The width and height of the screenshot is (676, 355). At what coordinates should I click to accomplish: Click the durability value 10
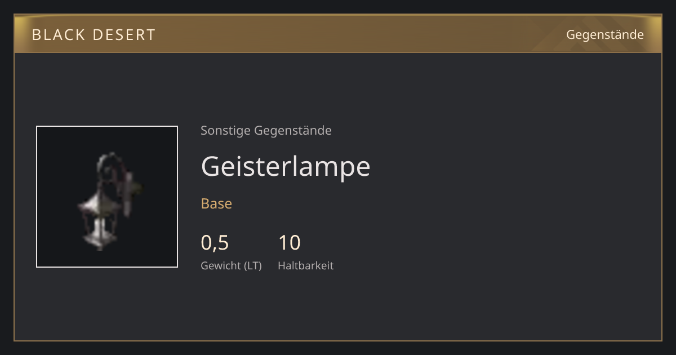(x=289, y=243)
